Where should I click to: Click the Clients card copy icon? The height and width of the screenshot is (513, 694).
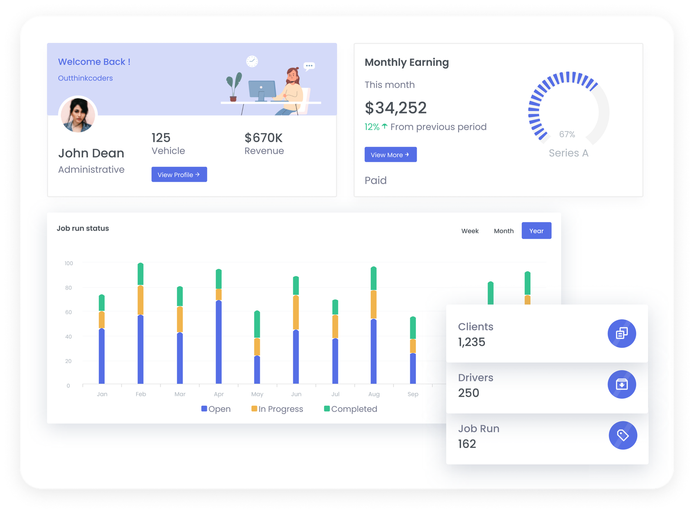[x=622, y=333]
